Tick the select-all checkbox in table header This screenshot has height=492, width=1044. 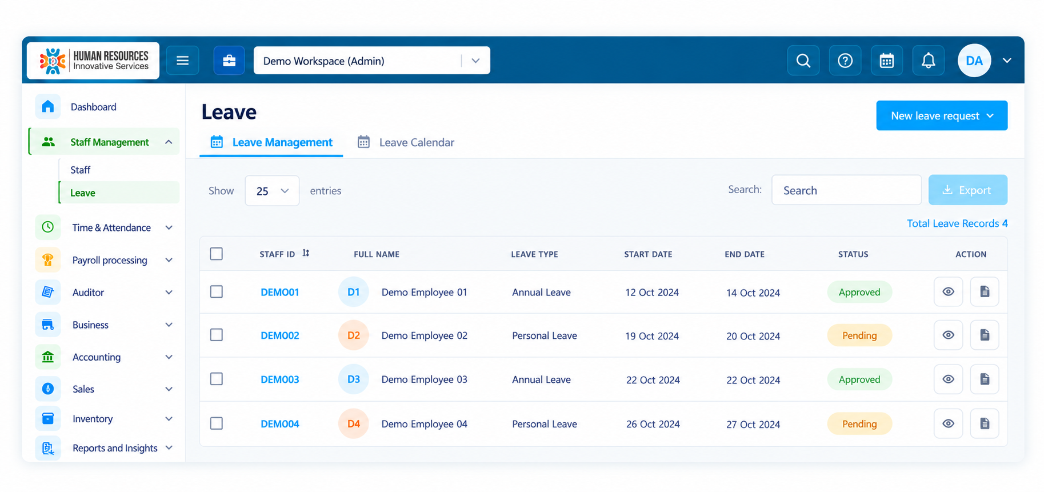217,254
